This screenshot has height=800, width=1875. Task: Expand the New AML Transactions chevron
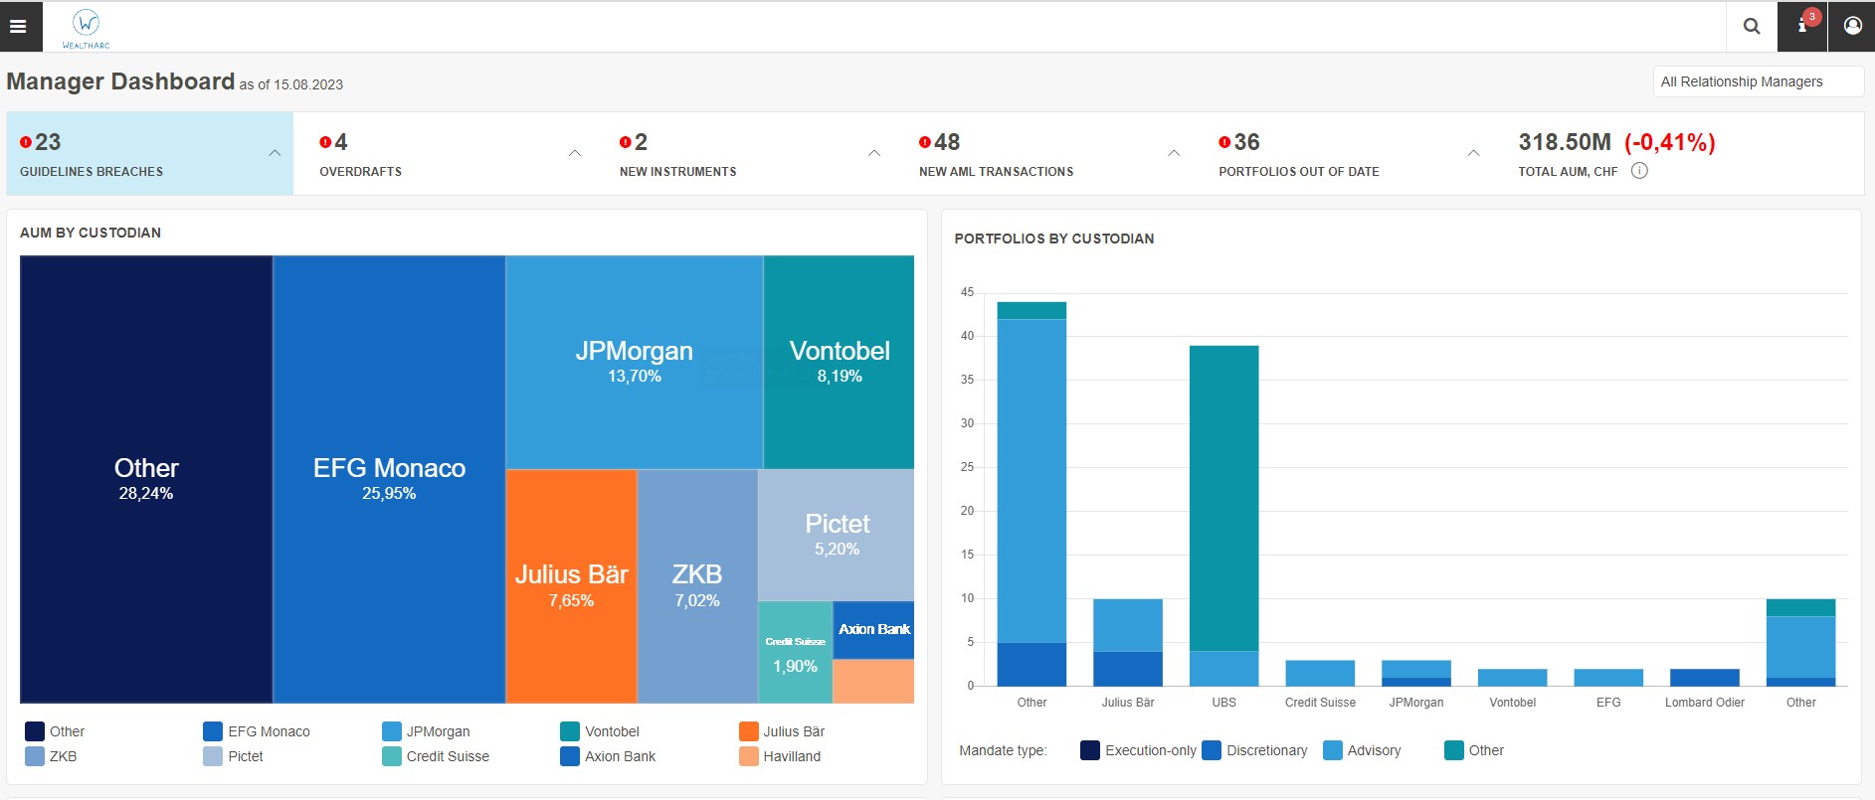click(x=1174, y=153)
